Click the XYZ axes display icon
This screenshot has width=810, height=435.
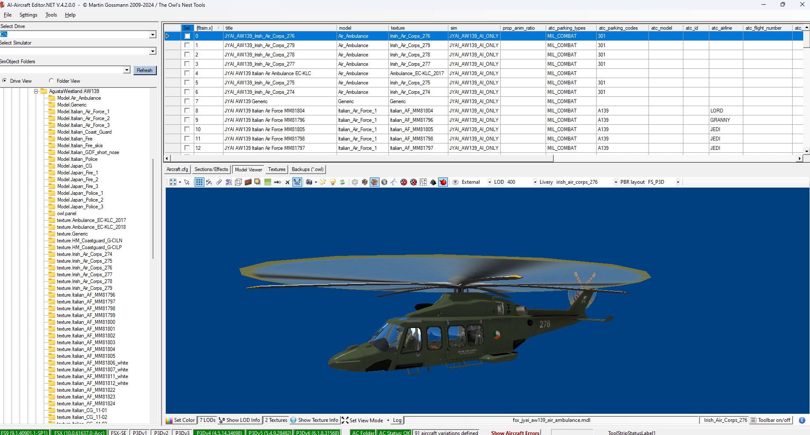(x=209, y=182)
